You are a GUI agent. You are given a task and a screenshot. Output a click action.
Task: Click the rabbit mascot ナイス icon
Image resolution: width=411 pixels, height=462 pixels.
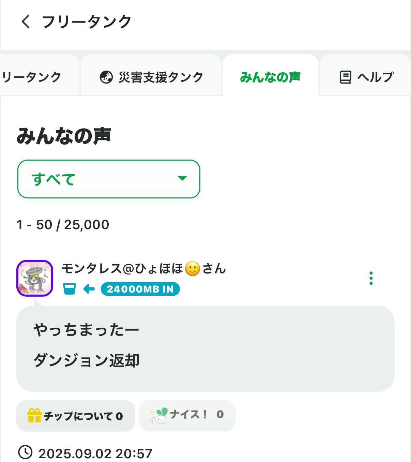coord(159,416)
